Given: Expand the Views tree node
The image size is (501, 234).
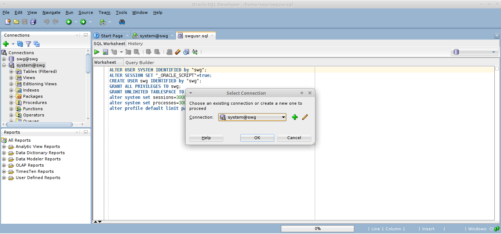Looking at the screenshot, I should tap(11, 78).
